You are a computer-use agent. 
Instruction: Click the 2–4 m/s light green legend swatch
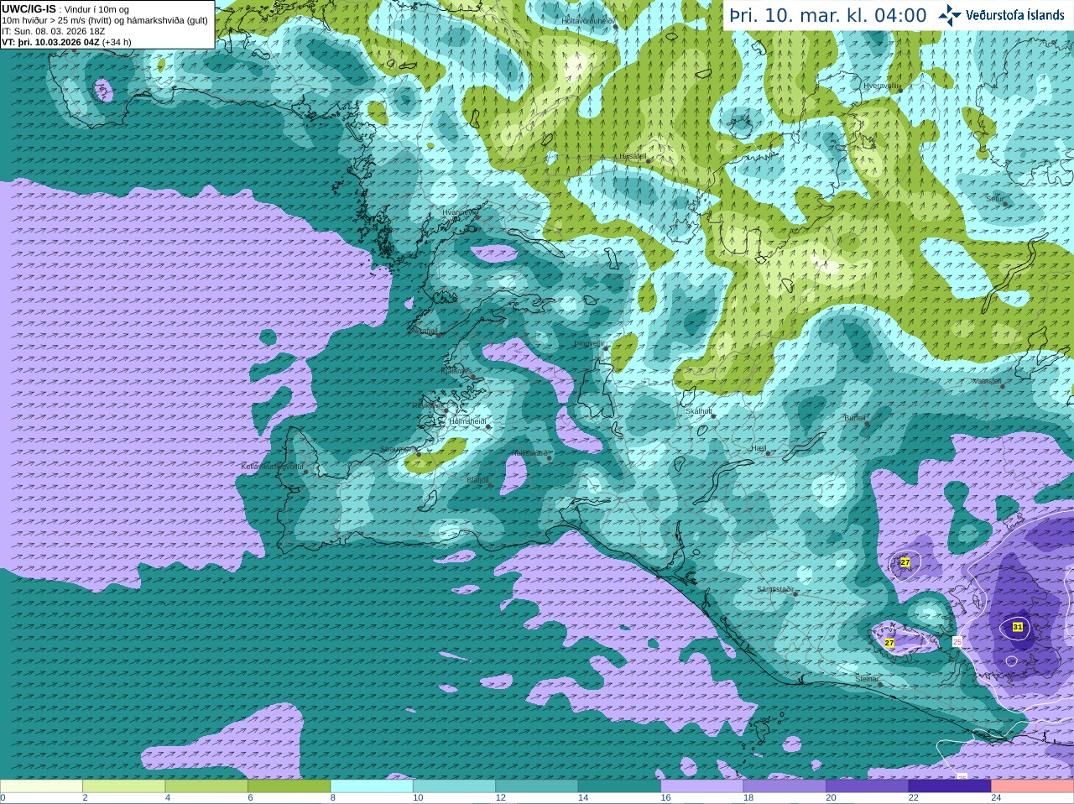click(123, 786)
